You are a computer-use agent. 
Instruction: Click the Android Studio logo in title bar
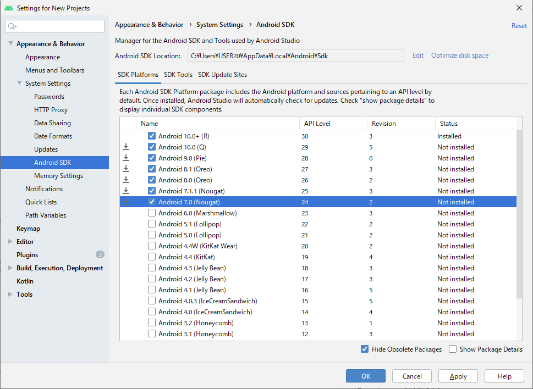pos(9,8)
